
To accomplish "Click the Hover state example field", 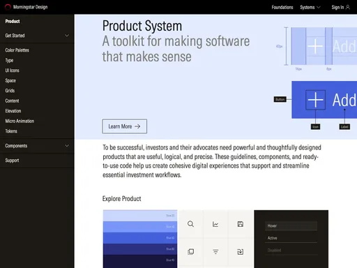I will click(291, 226).
